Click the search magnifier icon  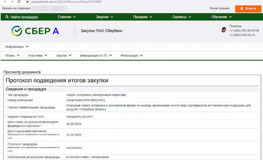click(x=7, y=17)
